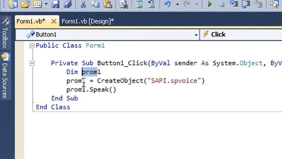Image resolution: width=282 pixels, height=159 pixels.
Task: Undo the last edit with the blue arrow
Action: [x=167, y=4]
